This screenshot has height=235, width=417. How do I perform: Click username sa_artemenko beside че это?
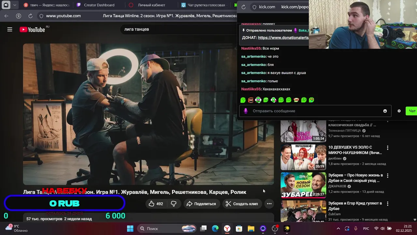253,56
